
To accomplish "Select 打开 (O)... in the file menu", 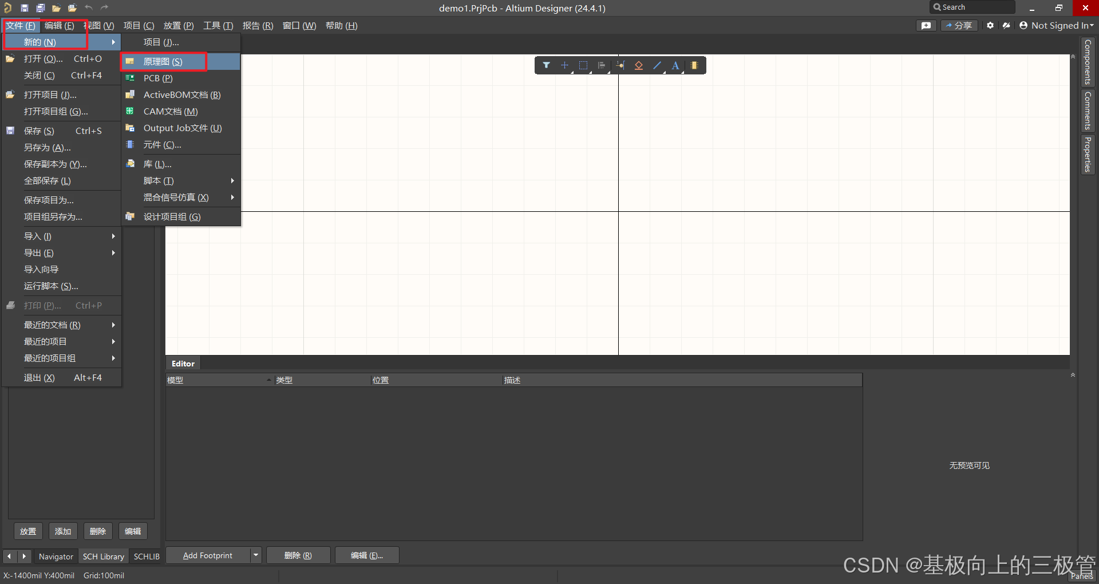I will tap(62, 59).
